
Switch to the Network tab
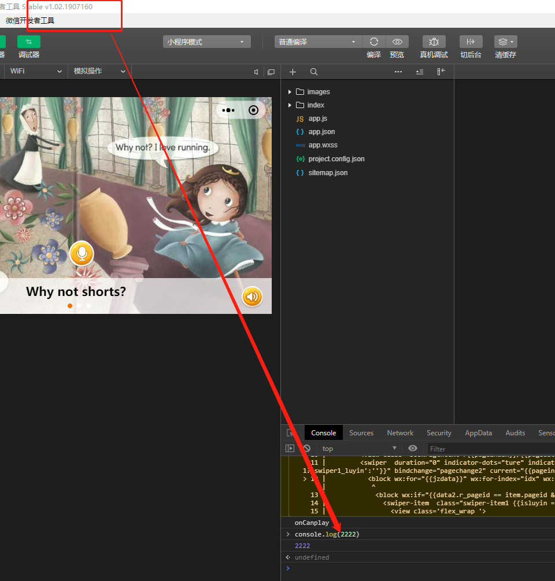400,433
